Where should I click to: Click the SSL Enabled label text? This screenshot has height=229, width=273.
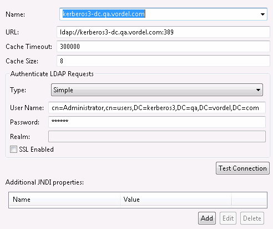(36, 150)
